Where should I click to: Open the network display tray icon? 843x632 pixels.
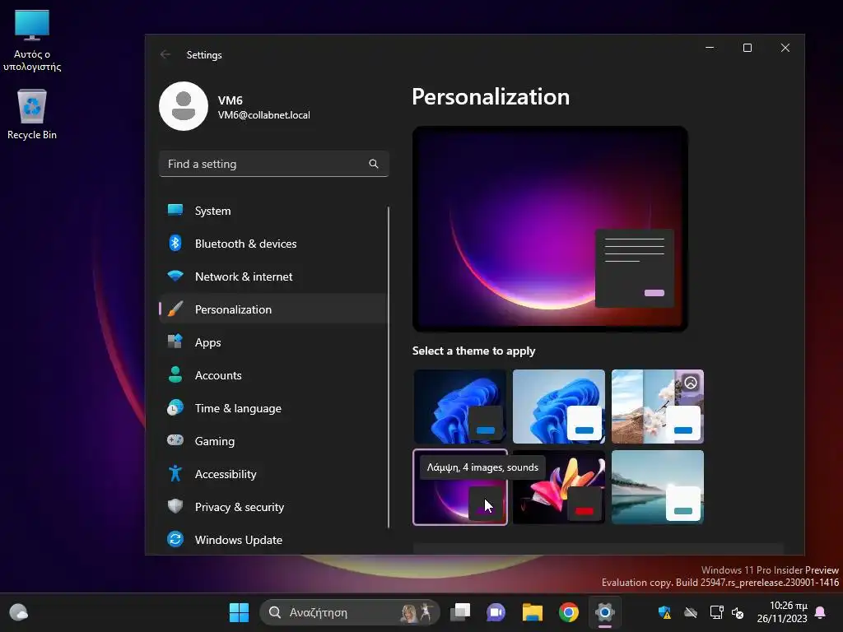click(x=716, y=612)
